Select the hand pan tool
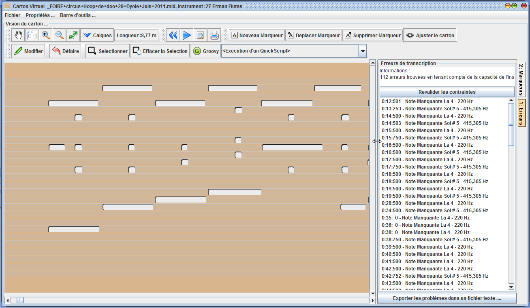The height and width of the screenshot is (308, 530). [18, 36]
